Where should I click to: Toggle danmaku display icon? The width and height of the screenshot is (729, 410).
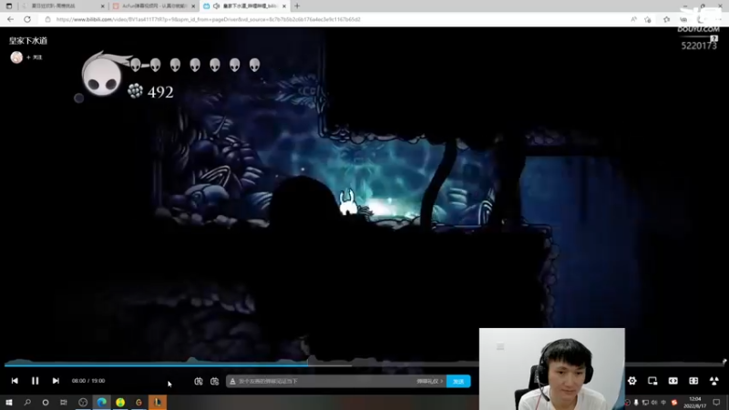[199, 381]
